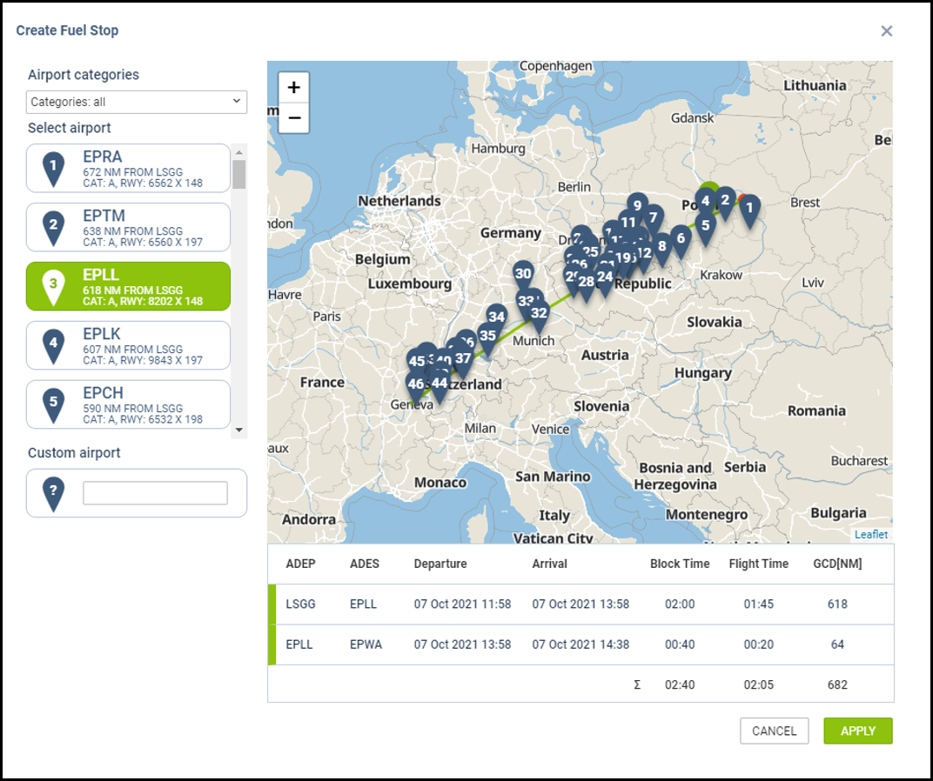Click the CANCEL button
The image size is (933, 781).
(x=774, y=731)
